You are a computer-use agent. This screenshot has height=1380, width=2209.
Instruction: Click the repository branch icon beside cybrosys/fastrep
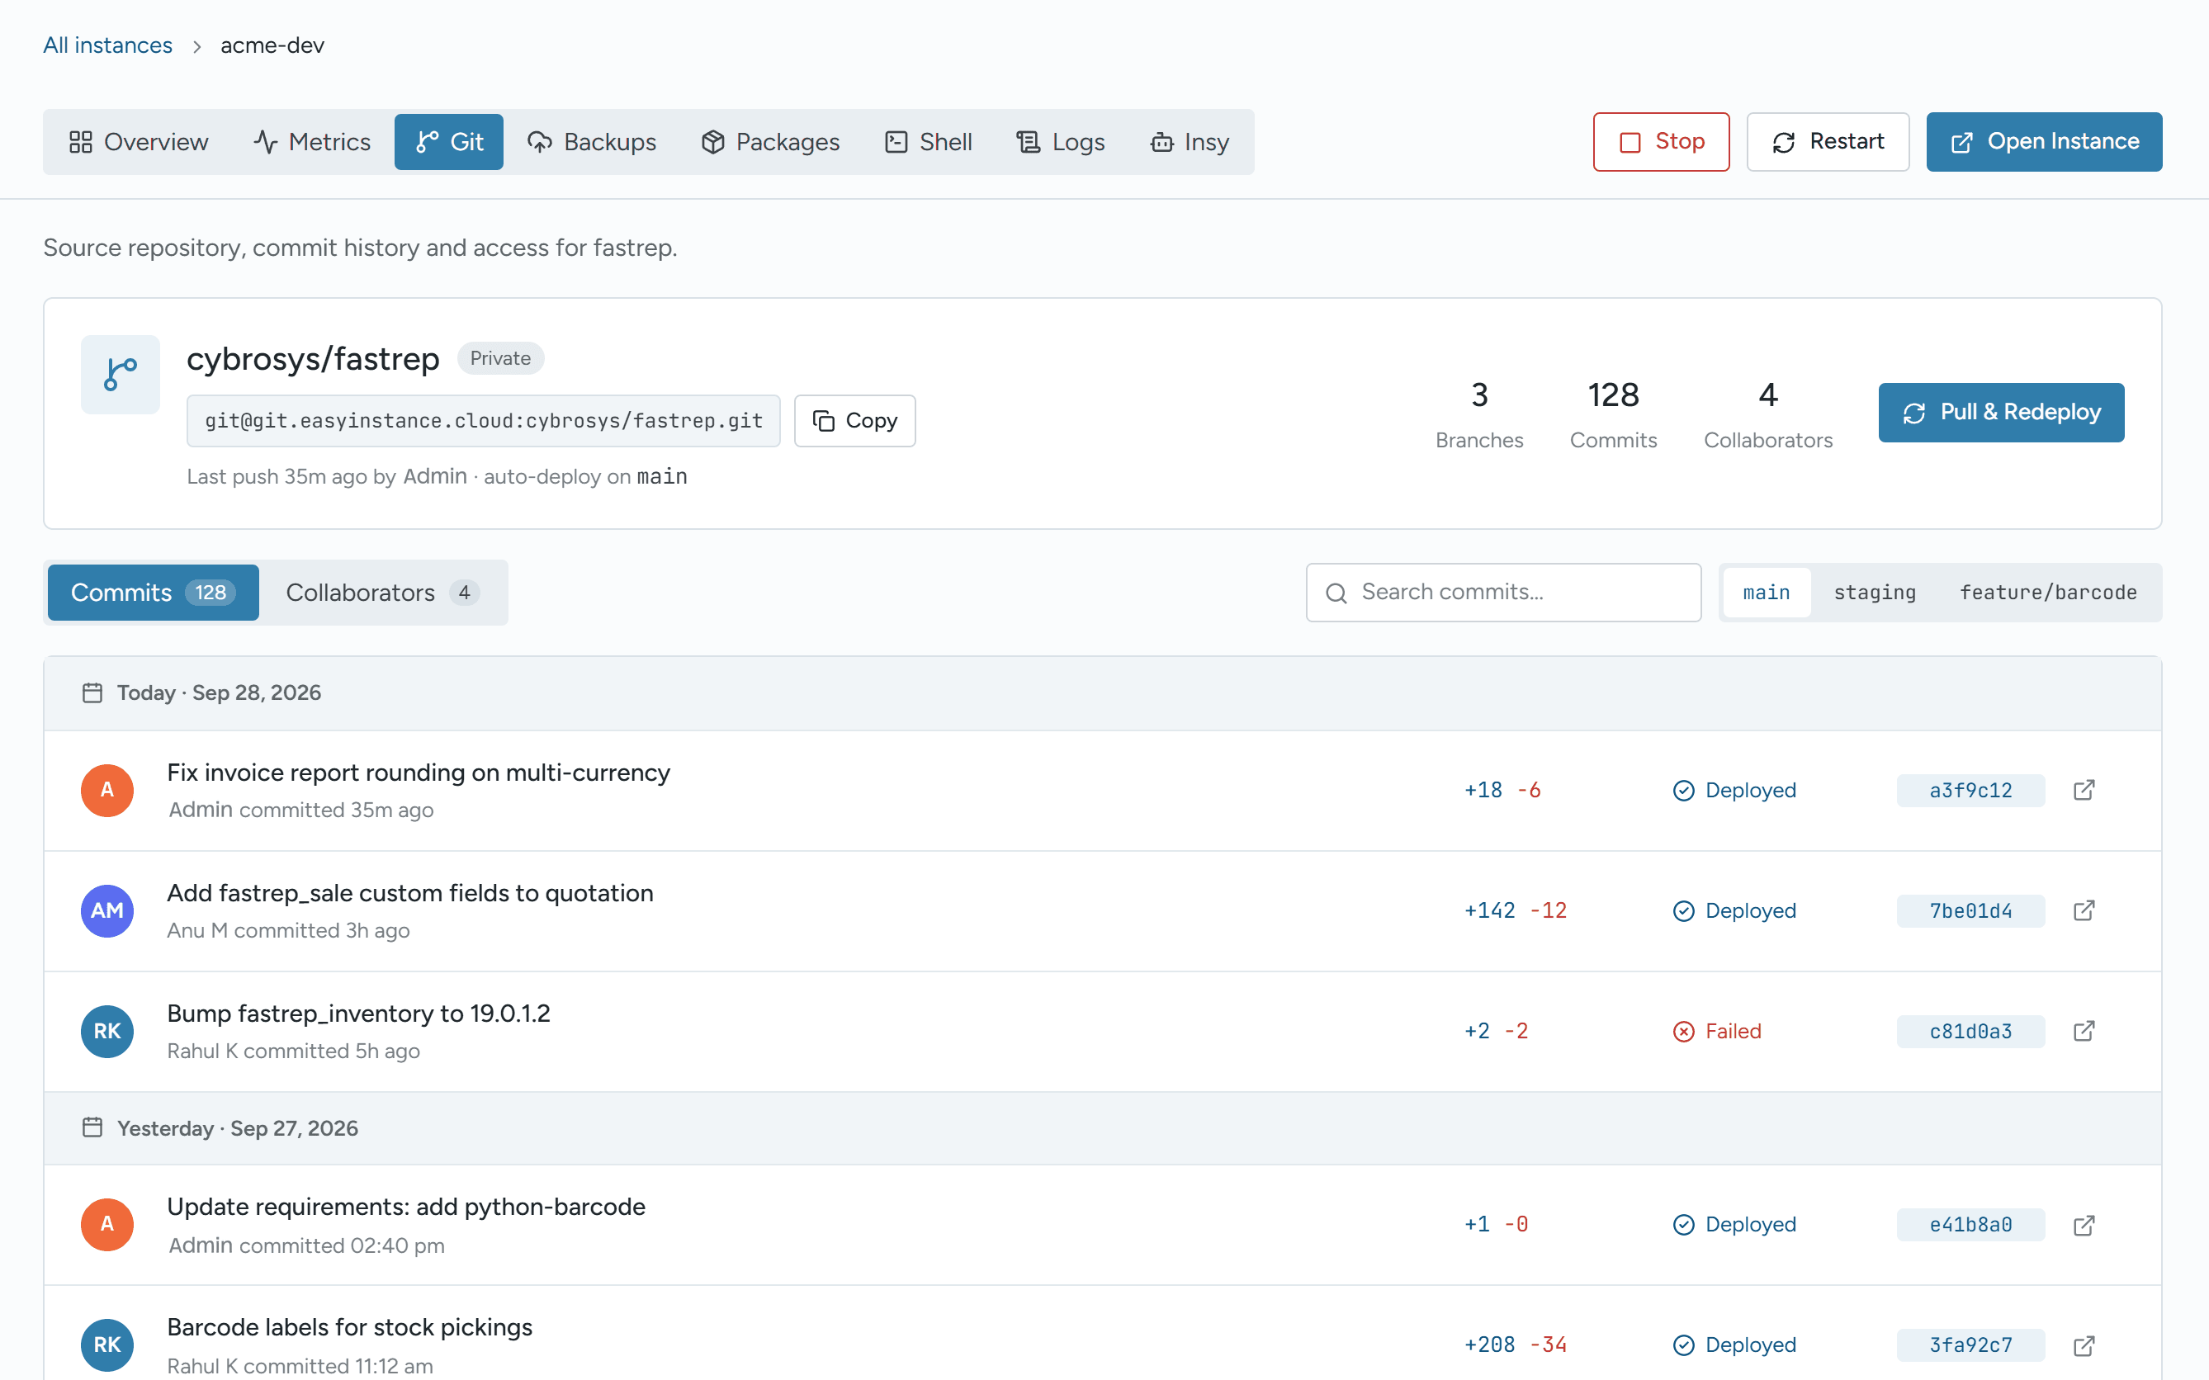point(121,374)
